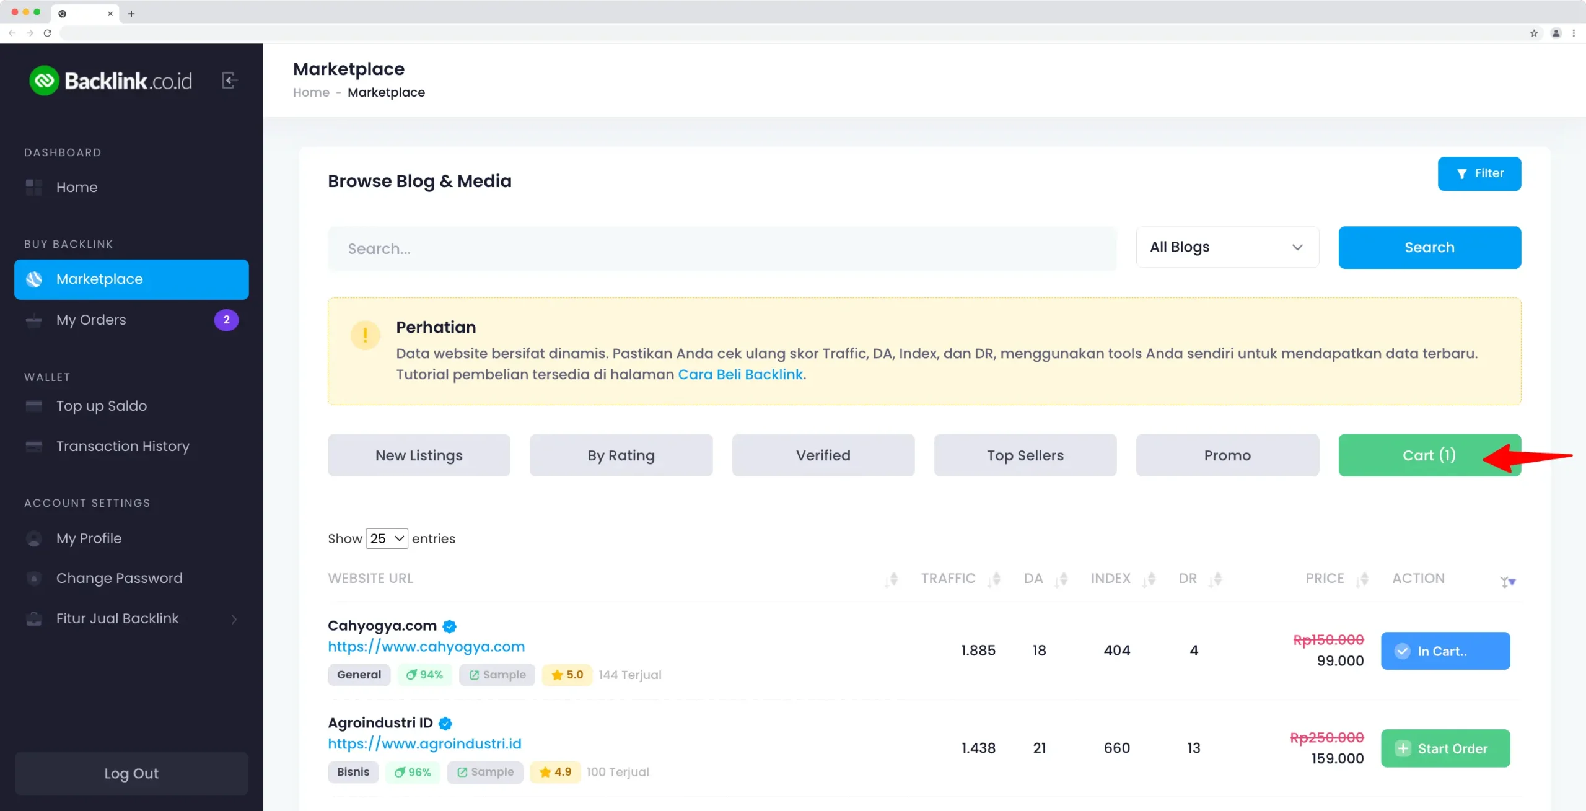This screenshot has width=1586, height=811.
Task: Click the Change Password icon
Action: pyautogui.click(x=34, y=579)
